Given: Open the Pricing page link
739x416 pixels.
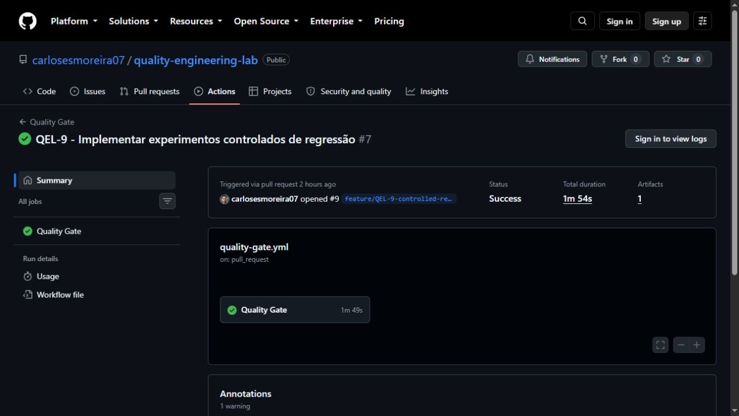Looking at the screenshot, I should pyautogui.click(x=389, y=21).
